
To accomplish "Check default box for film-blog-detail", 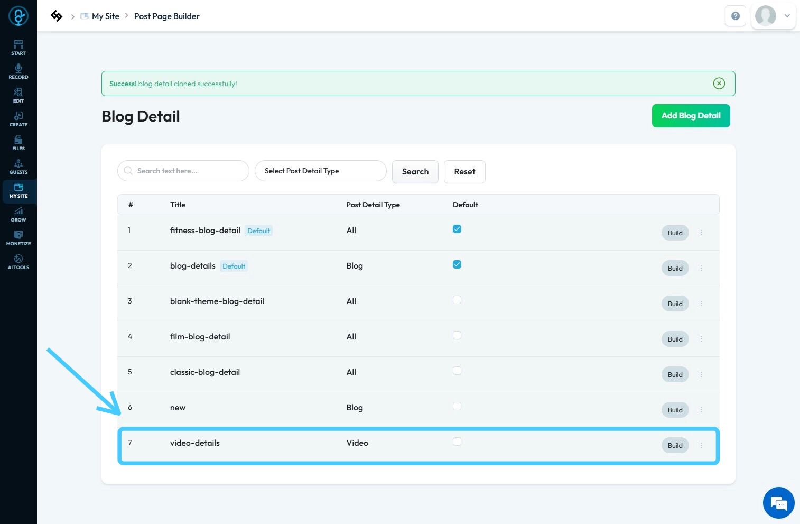I will tap(457, 335).
